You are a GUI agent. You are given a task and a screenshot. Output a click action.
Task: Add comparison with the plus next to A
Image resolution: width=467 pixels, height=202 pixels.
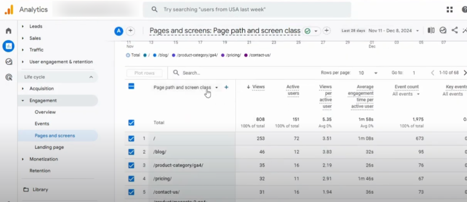click(130, 31)
